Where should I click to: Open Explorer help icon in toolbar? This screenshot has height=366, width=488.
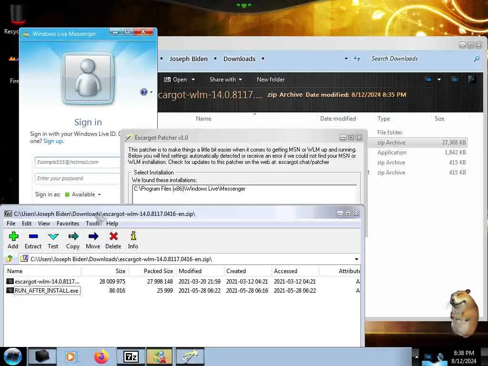point(471,80)
